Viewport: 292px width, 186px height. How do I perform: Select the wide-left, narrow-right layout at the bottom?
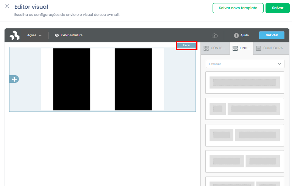[x=245, y=181]
